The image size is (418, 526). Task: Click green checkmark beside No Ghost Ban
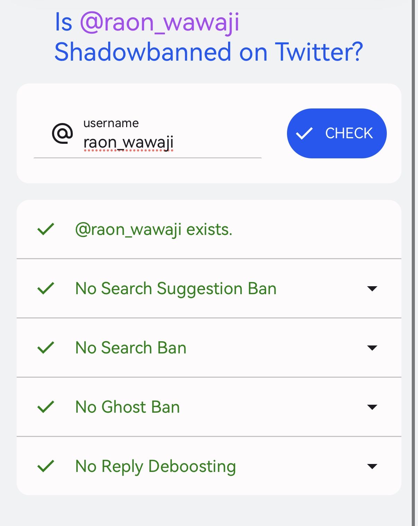[46, 407]
